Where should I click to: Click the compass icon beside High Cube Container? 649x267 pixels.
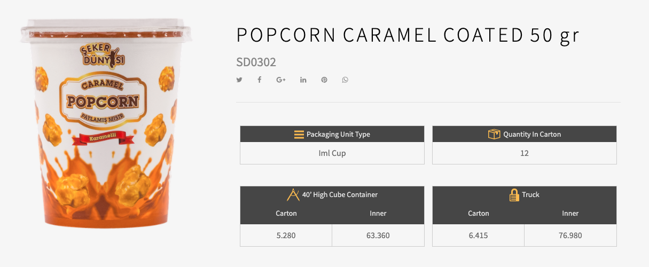pos(293,194)
